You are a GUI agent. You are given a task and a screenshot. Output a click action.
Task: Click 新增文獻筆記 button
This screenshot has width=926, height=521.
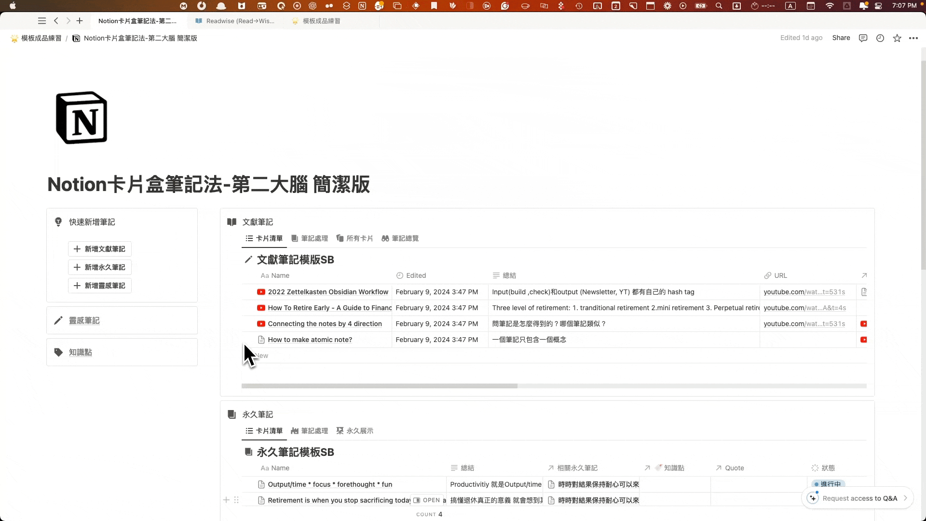click(x=99, y=249)
